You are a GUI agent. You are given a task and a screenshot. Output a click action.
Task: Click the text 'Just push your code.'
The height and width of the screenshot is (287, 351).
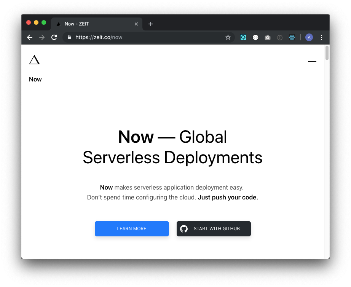(x=228, y=197)
